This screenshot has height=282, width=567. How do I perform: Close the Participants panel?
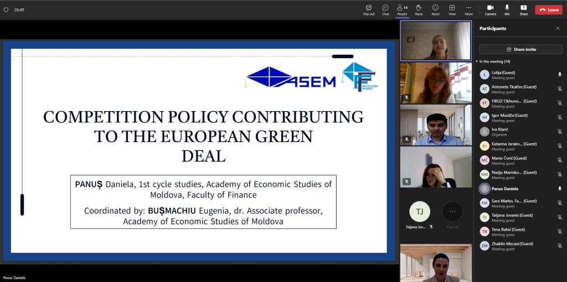click(x=558, y=28)
